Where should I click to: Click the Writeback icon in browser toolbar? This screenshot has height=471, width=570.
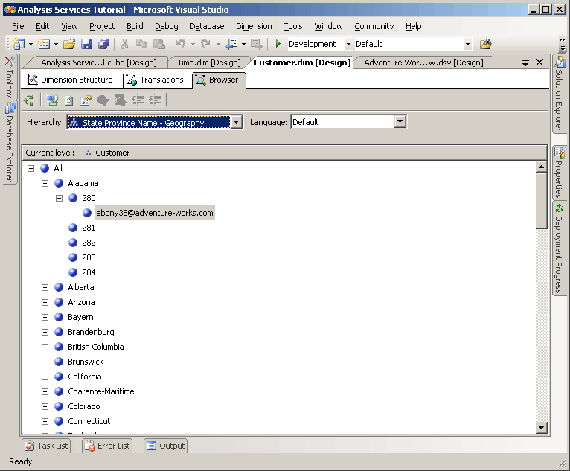[120, 100]
